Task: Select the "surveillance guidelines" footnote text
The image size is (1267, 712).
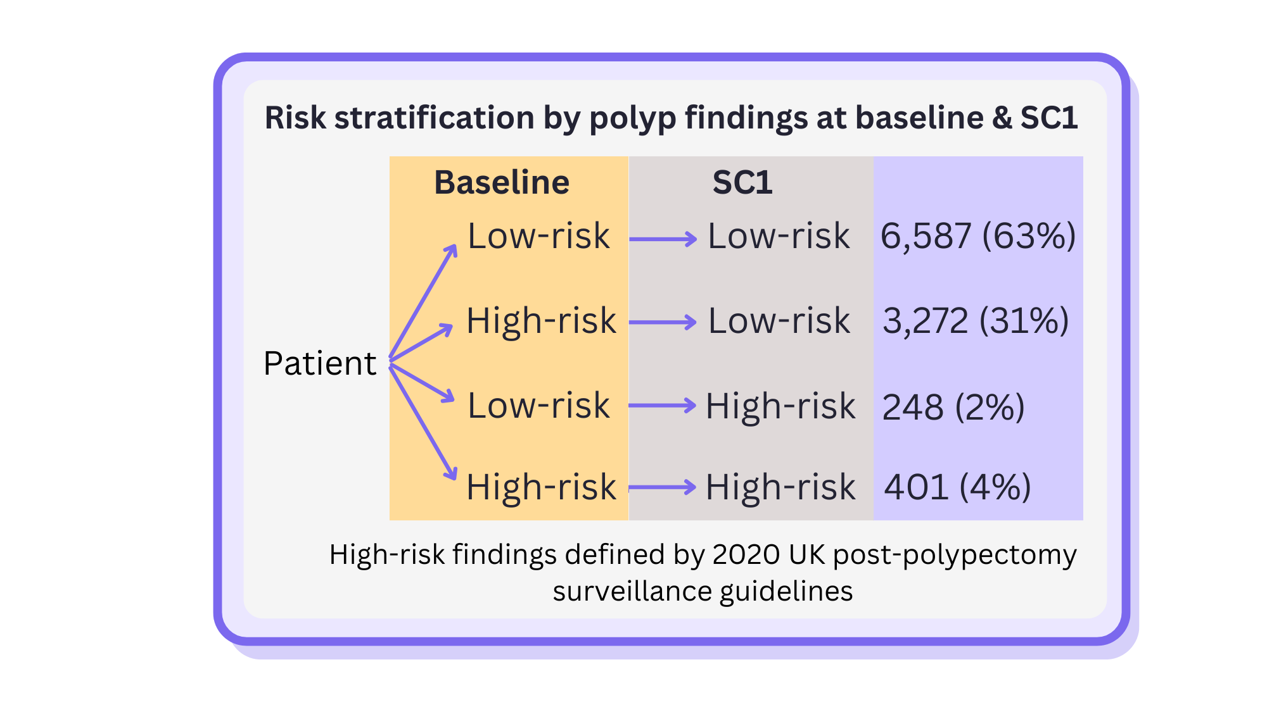Action: (703, 592)
